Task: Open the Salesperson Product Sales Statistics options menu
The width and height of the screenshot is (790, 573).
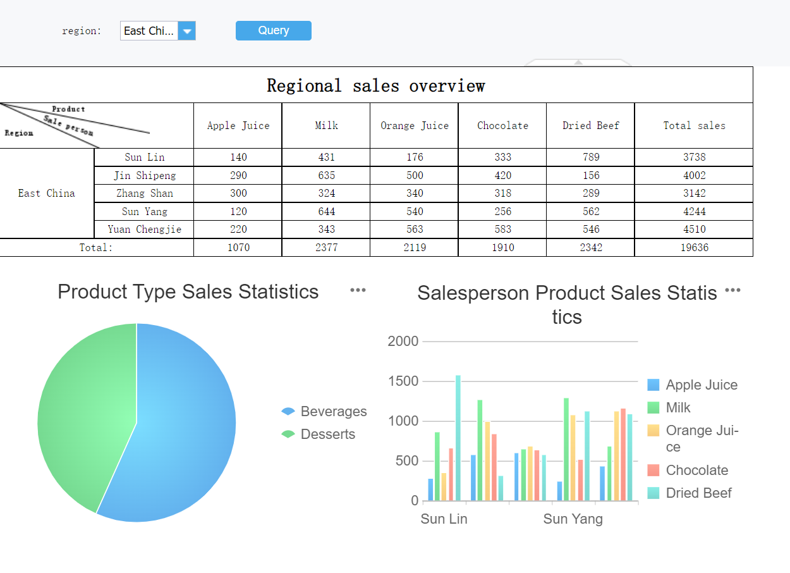Action: coord(732,290)
